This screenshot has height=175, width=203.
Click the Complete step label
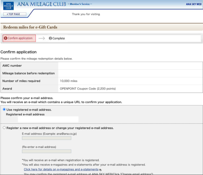click(57, 38)
